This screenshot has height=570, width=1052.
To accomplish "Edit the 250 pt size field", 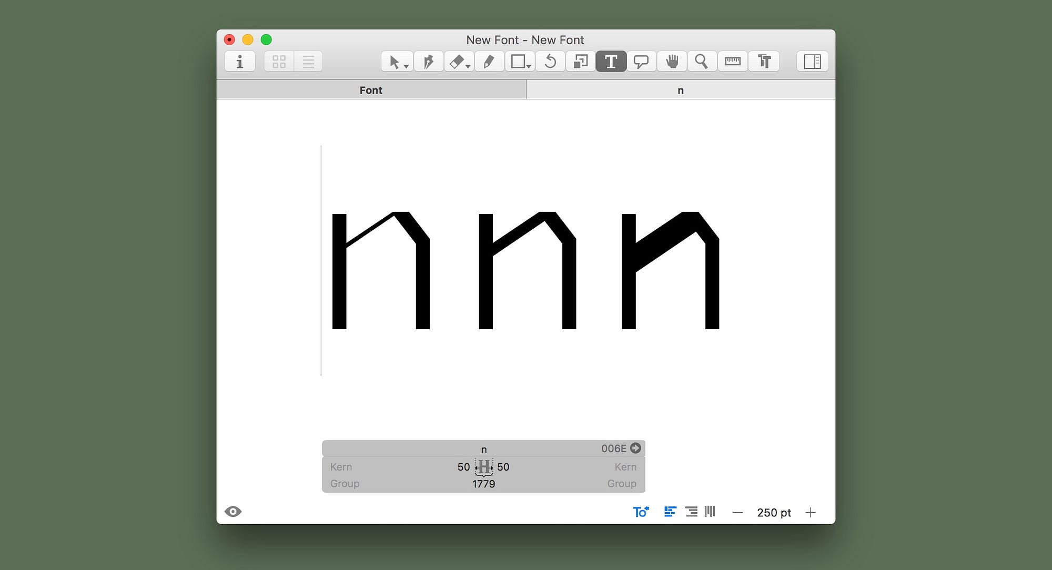I will (774, 513).
